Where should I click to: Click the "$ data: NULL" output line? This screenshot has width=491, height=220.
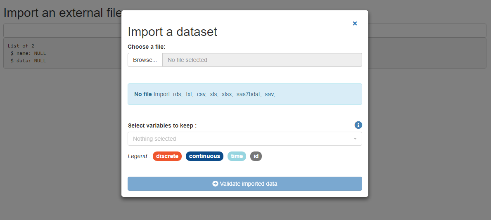(x=28, y=61)
